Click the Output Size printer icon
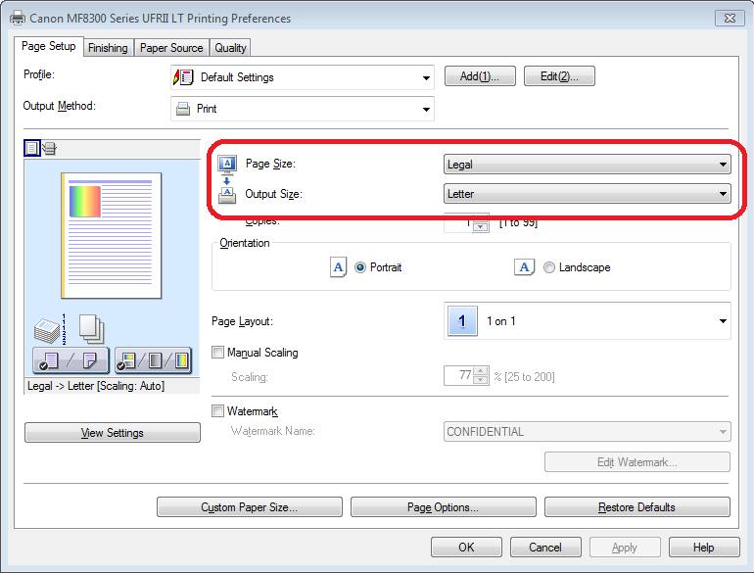 [227, 195]
